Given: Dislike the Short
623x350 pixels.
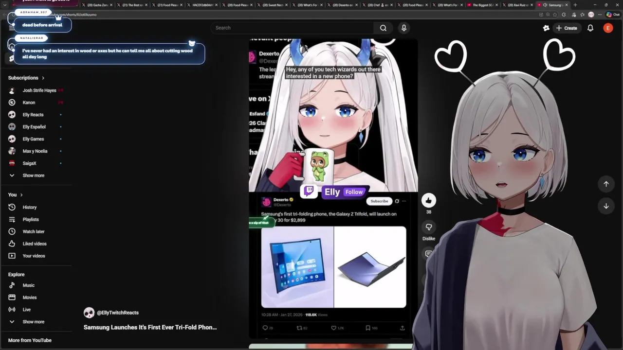Looking at the screenshot, I should (428, 227).
